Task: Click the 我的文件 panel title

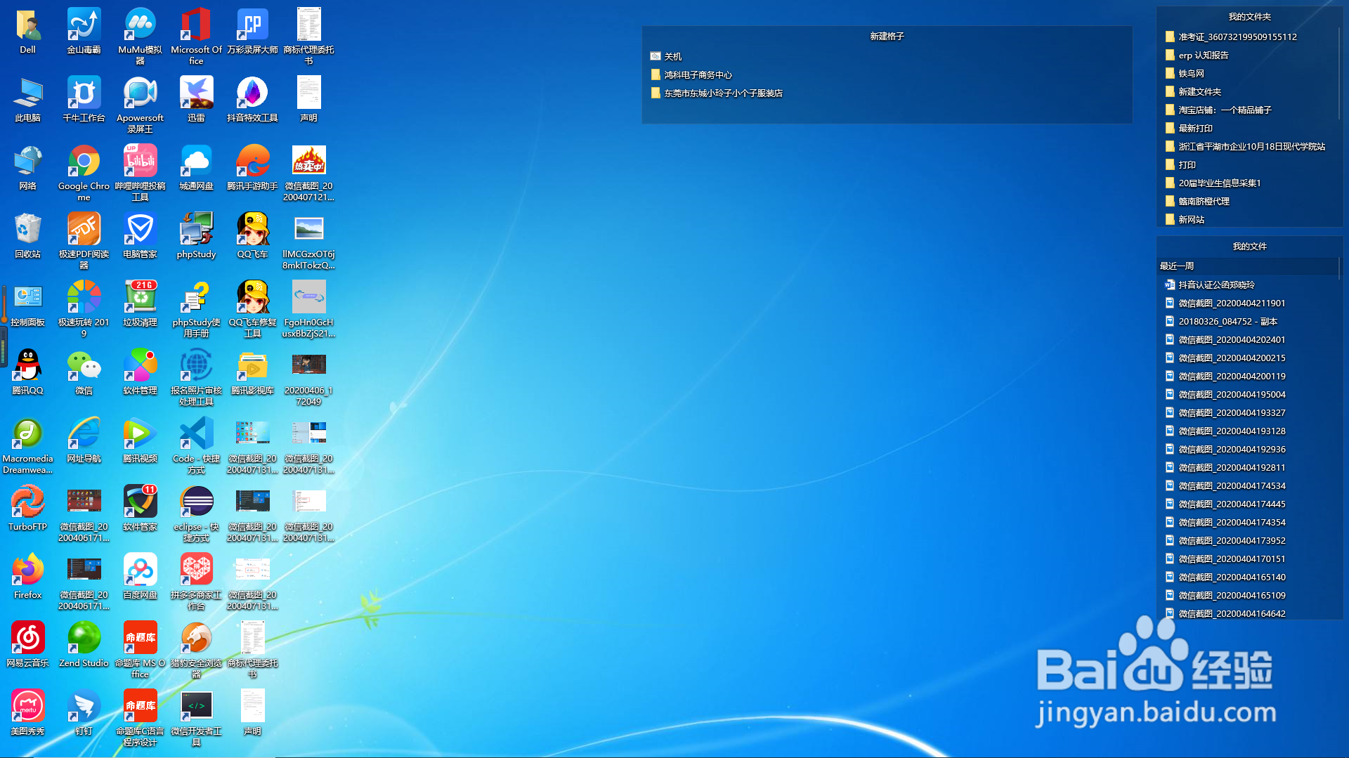Action: pyautogui.click(x=1249, y=246)
